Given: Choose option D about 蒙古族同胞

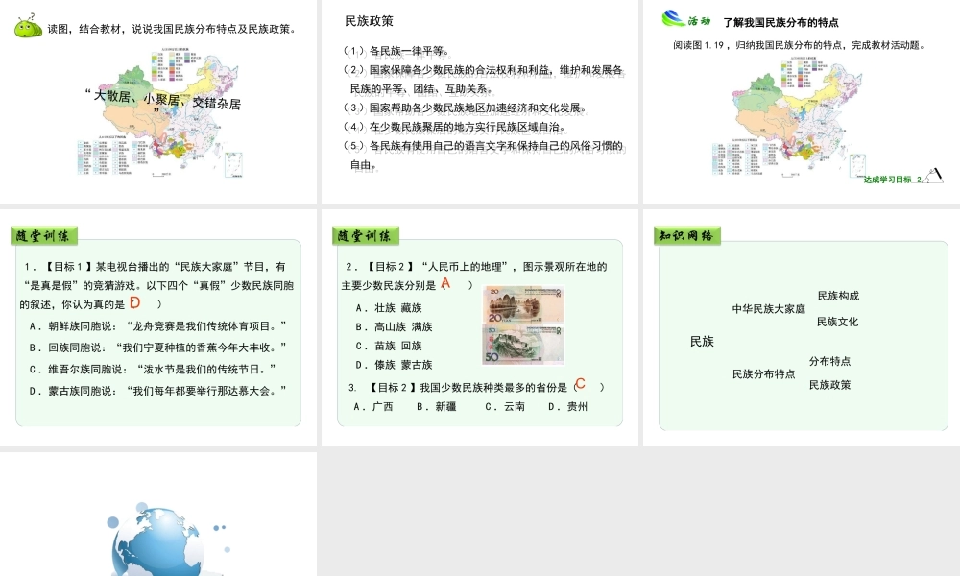Looking at the screenshot, I should 157,391.
